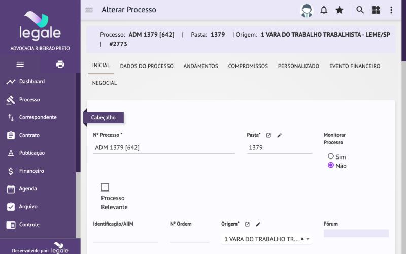Screen dimensions: 406x254
Task: Open the Evento Financeiro tab
Action: pos(355,66)
